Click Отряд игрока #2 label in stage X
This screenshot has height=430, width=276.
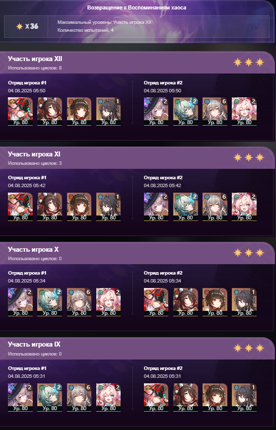tap(163, 273)
